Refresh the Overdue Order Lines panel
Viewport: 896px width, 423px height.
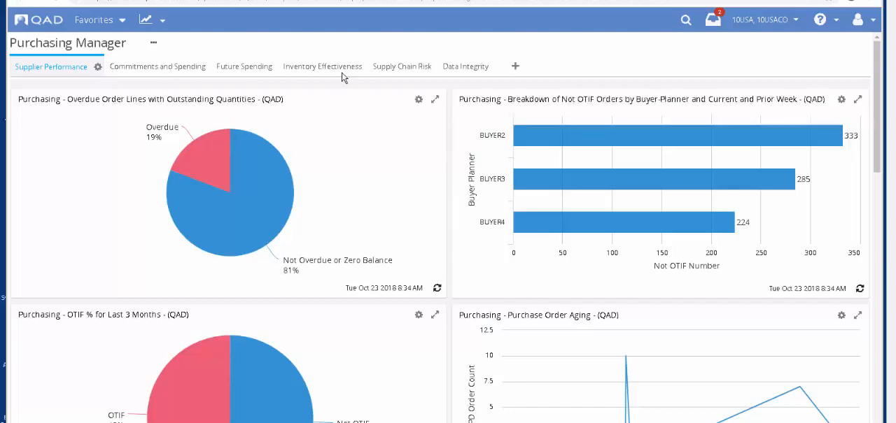437,288
